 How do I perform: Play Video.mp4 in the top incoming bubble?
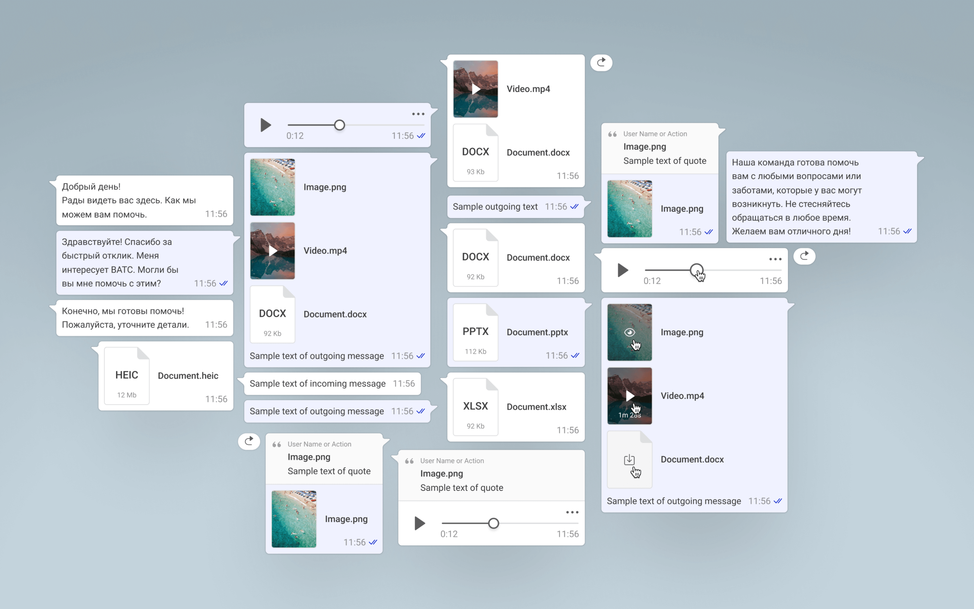click(x=475, y=89)
